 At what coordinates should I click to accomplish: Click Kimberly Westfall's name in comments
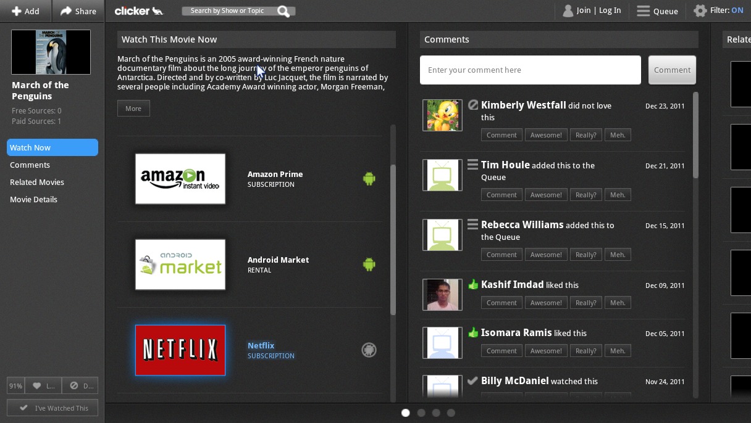coord(524,105)
